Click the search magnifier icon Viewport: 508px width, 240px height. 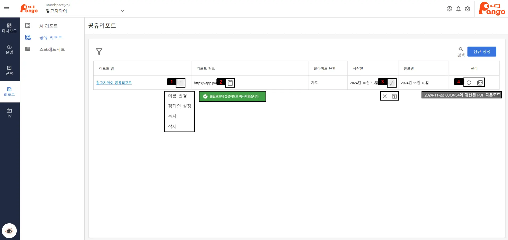pyautogui.click(x=461, y=49)
